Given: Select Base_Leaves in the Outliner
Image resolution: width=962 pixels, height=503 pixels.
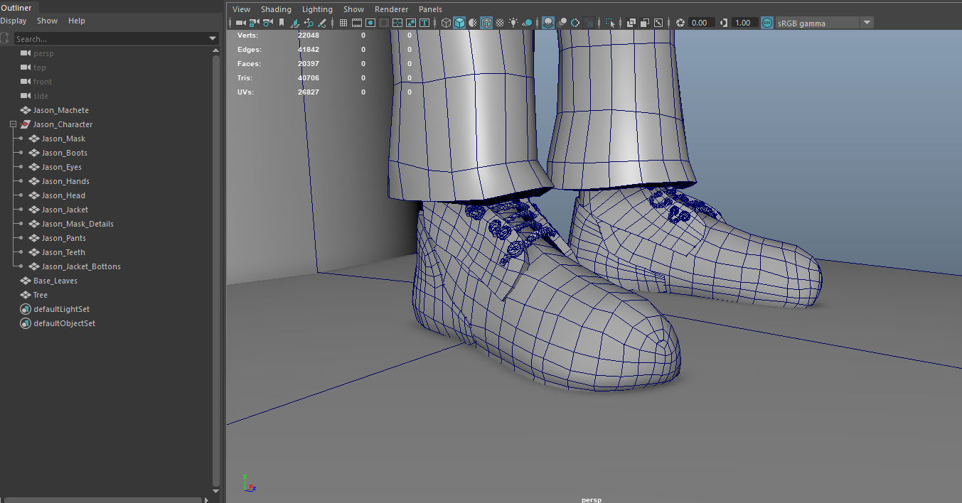Looking at the screenshot, I should pos(55,281).
